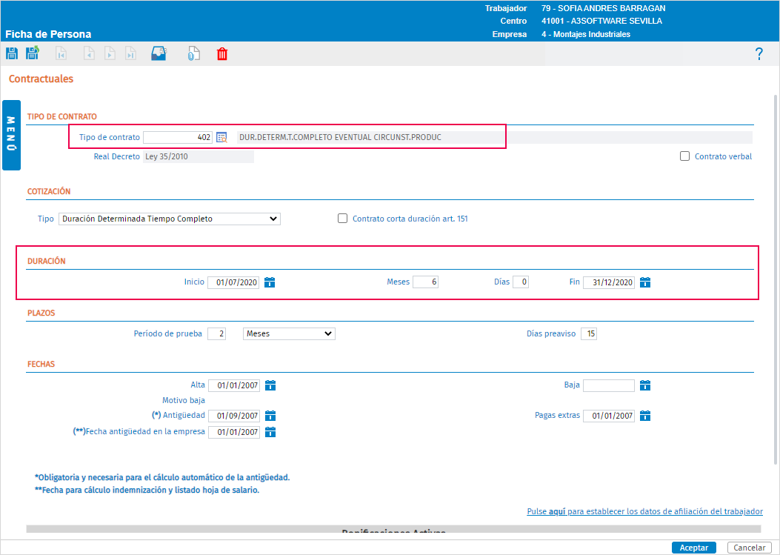
Task: Open the inbox tray icon
Action: point(159,53)
